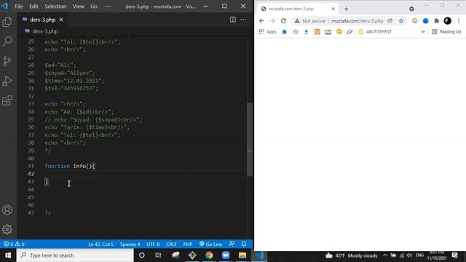This screenshot has width=466, height=262.
Task: Show hidden system tray icons
Action: [x=385, y=255]
